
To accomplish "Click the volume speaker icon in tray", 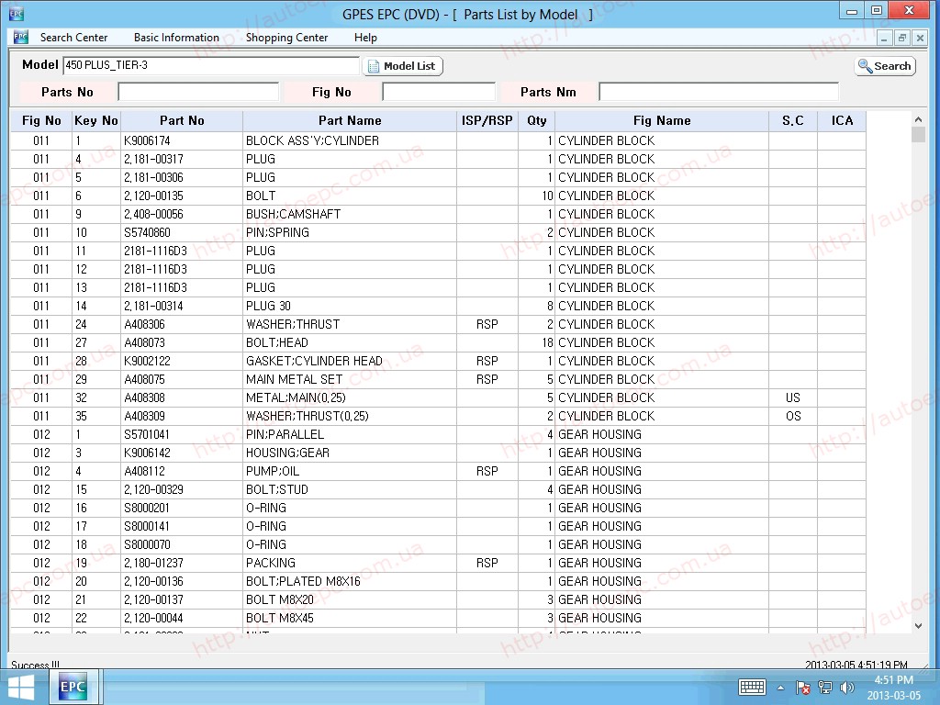I will coord(847,688).
